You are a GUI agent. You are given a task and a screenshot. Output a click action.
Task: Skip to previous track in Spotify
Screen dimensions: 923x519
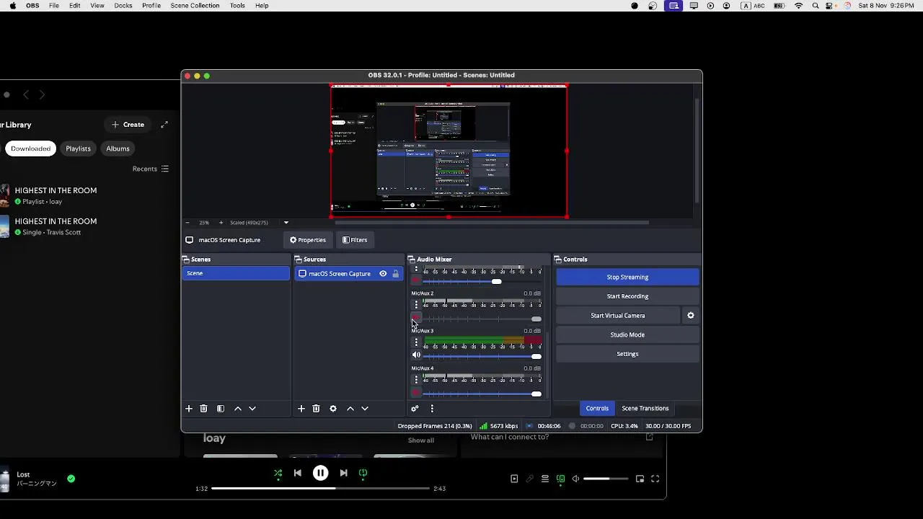coord(298,474)
